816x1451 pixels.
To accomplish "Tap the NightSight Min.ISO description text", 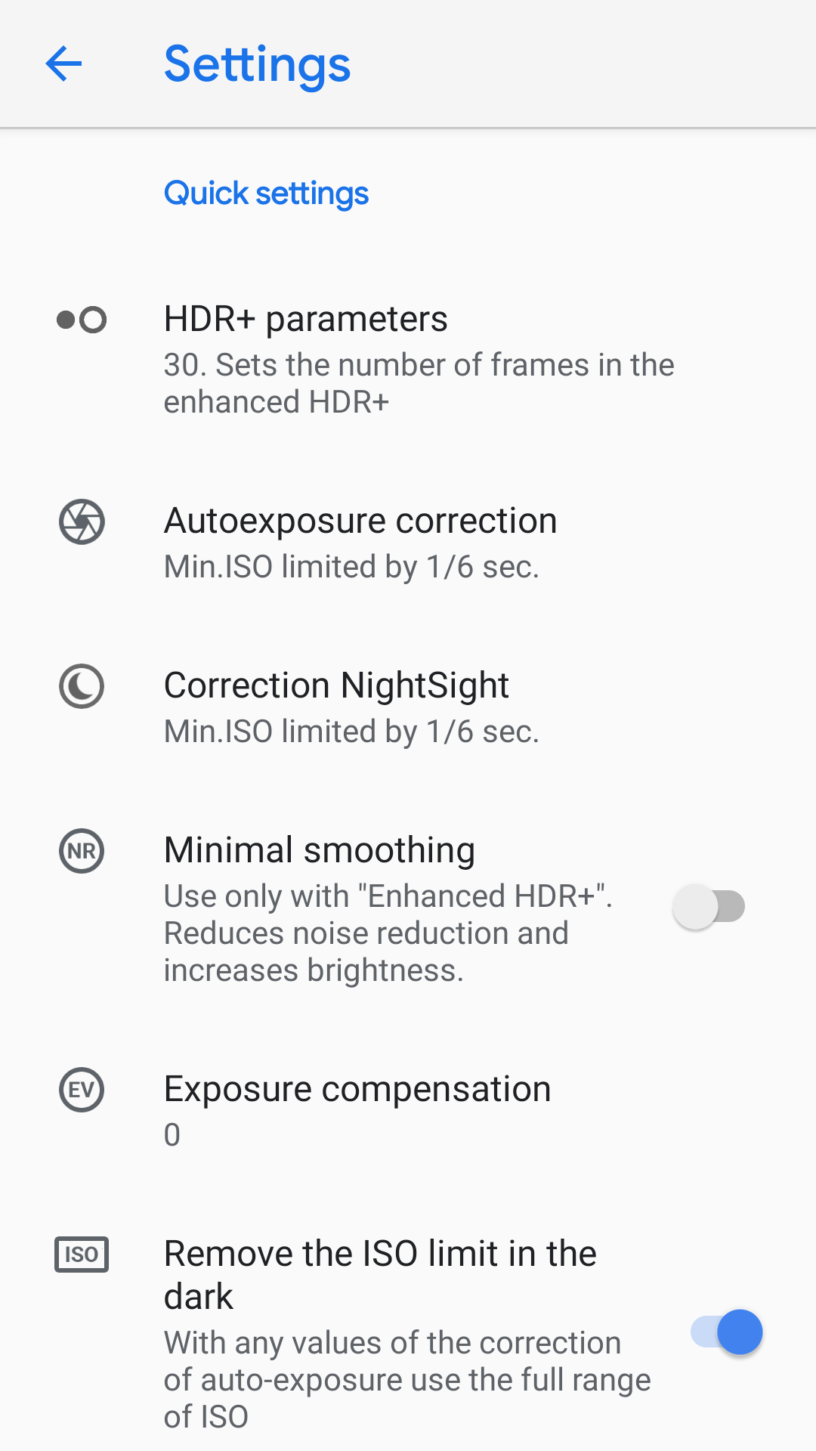I will (351, 732).
